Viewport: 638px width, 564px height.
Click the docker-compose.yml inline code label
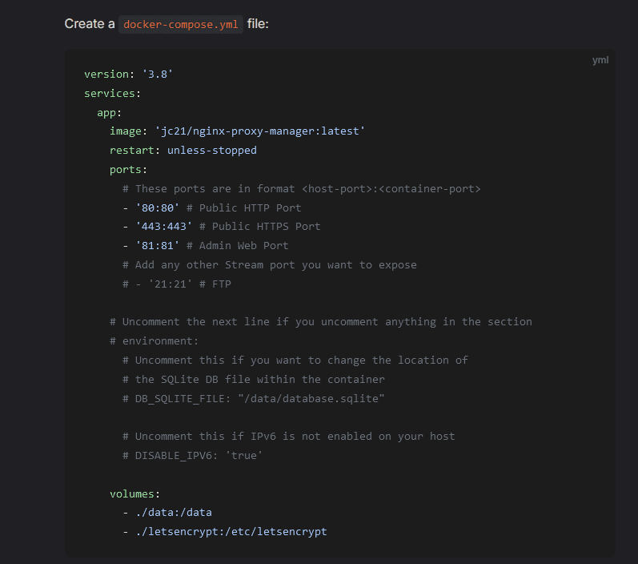pyautogui.click(x=180, y=24)
